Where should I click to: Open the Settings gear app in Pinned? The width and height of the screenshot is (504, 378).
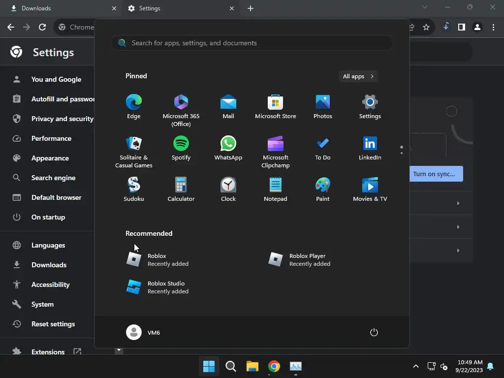[370, 107]
